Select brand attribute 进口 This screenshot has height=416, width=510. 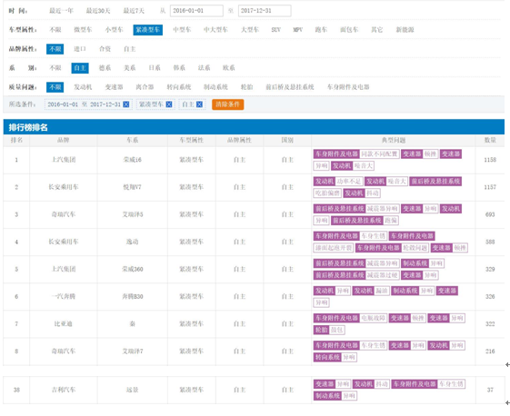pos(80,49)
